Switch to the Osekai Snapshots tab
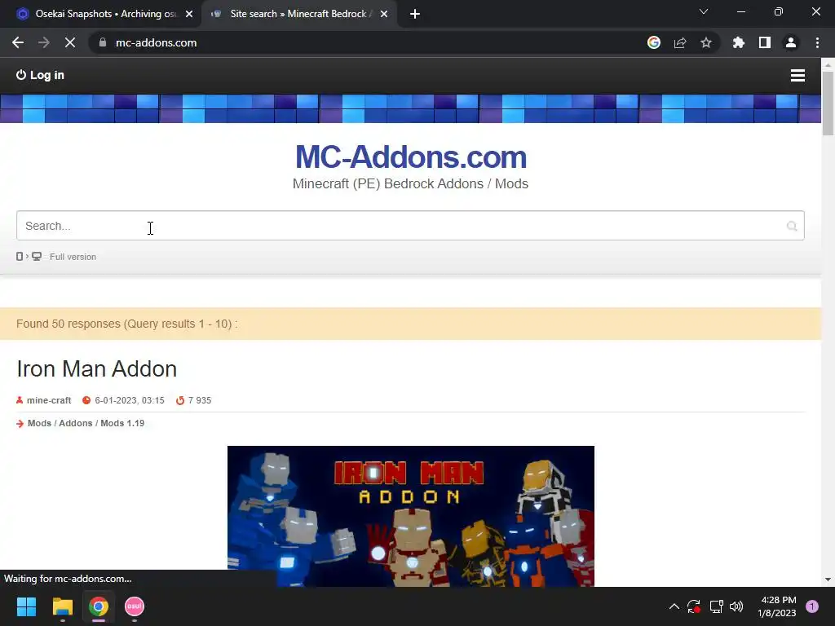This screenshot has width=835, height=626. point(101,15)
